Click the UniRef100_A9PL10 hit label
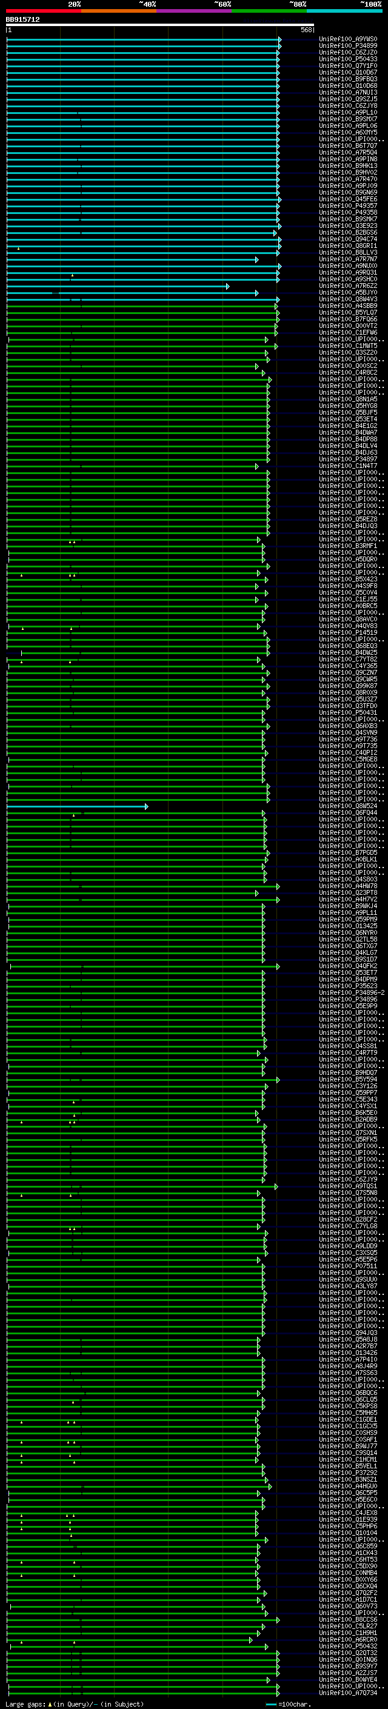The width and height of the screenshot is (388, 1709). point(348,113)
